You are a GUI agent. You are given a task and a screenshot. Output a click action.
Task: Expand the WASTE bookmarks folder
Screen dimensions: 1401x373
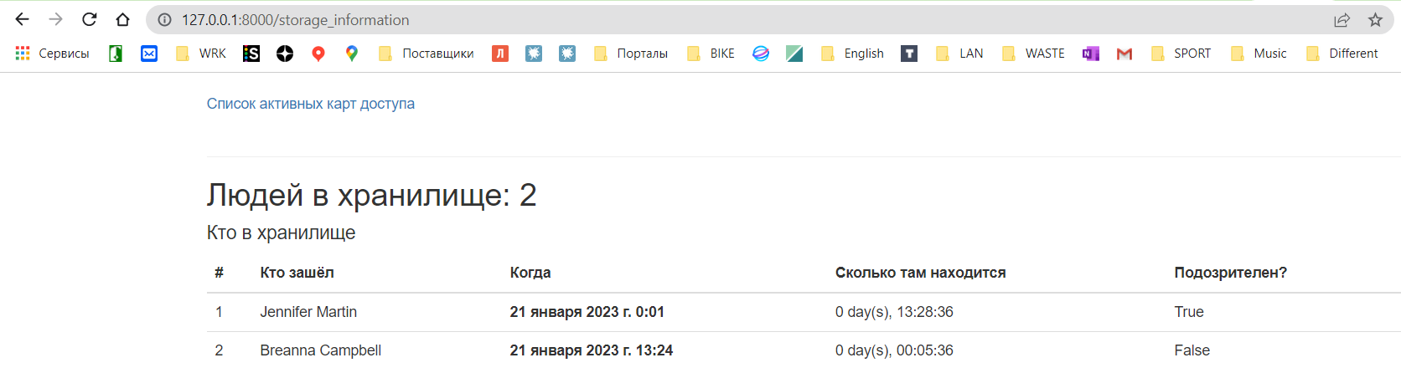[x=1033, y=54]
